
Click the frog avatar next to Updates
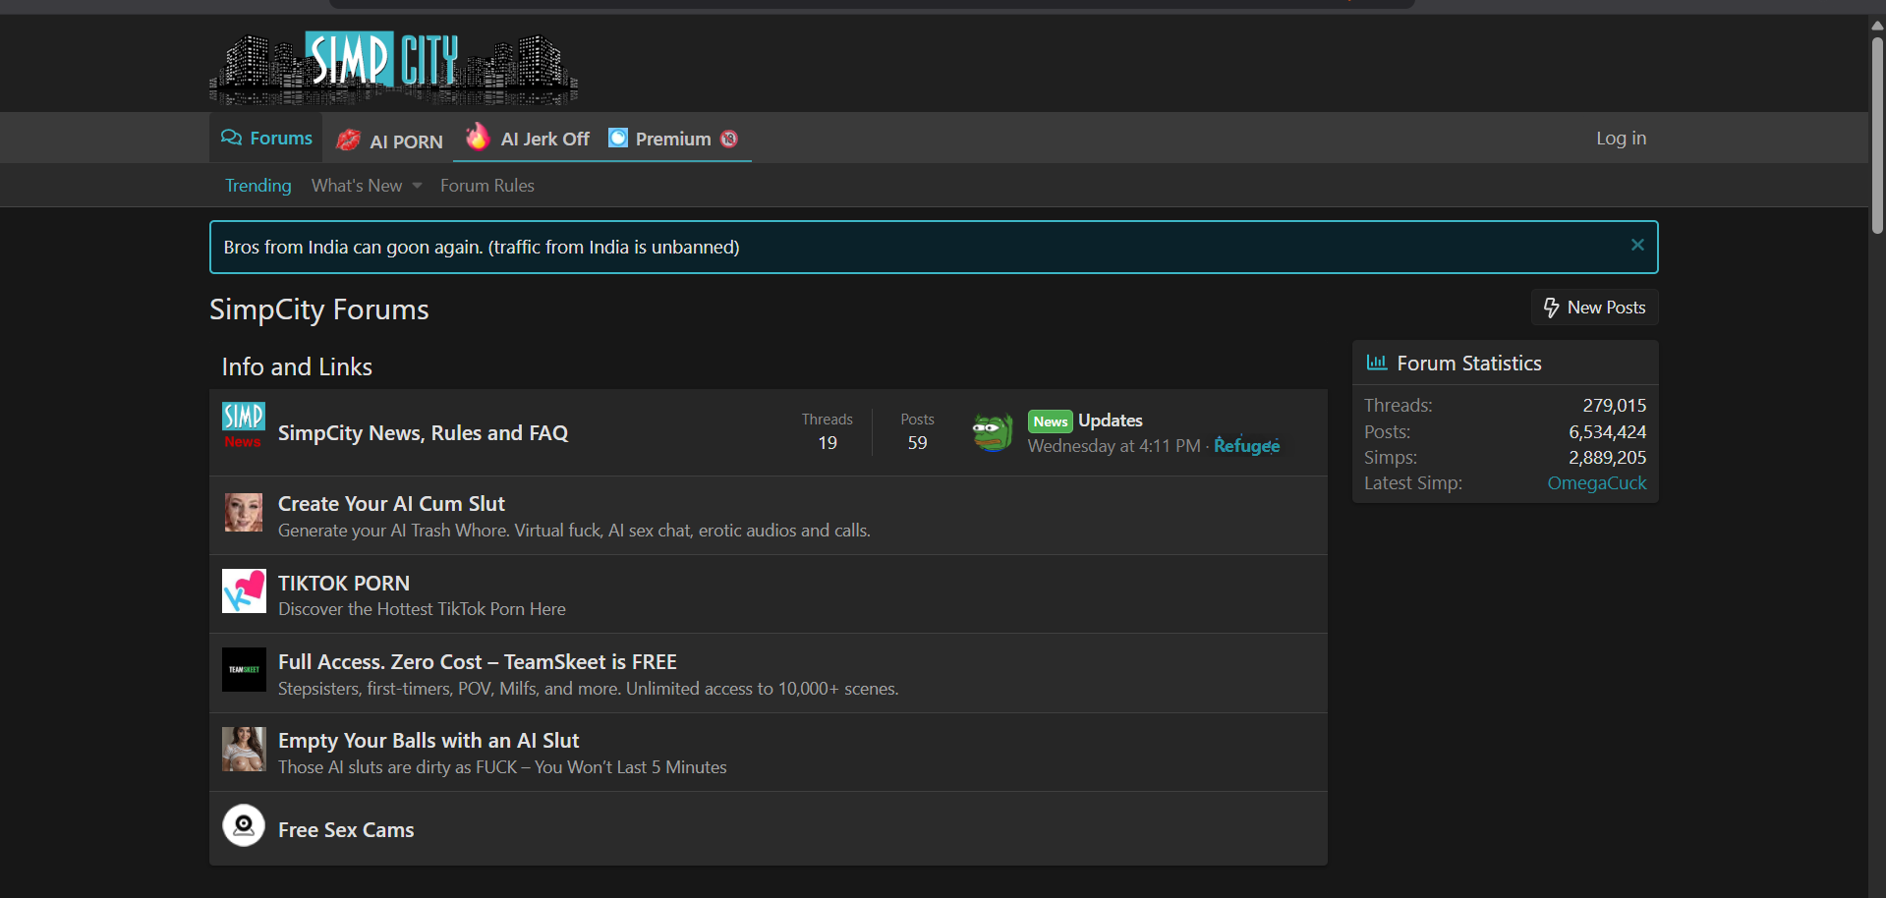point(993,432)
